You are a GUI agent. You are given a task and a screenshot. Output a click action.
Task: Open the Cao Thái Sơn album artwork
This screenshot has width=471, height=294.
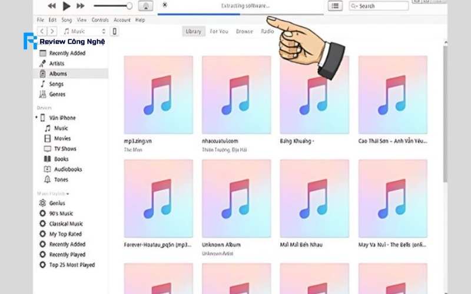click(393, 95)
